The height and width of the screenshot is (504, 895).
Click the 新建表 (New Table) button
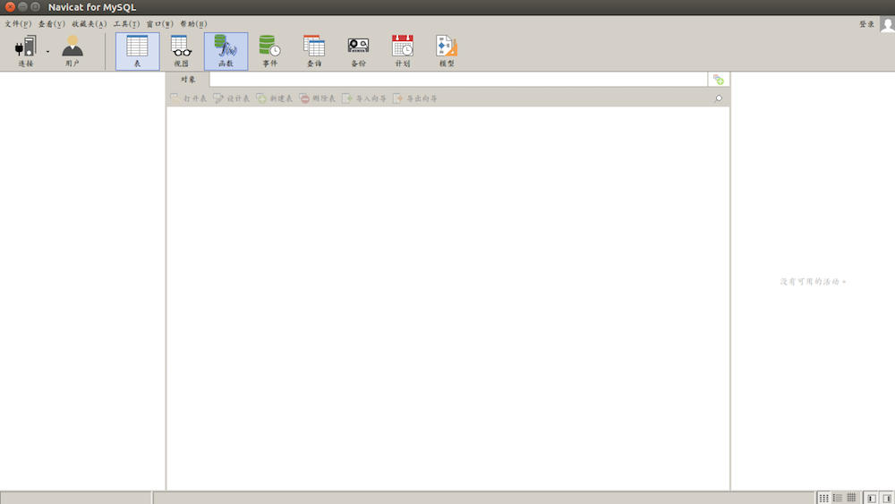click(x=275, y=98)
